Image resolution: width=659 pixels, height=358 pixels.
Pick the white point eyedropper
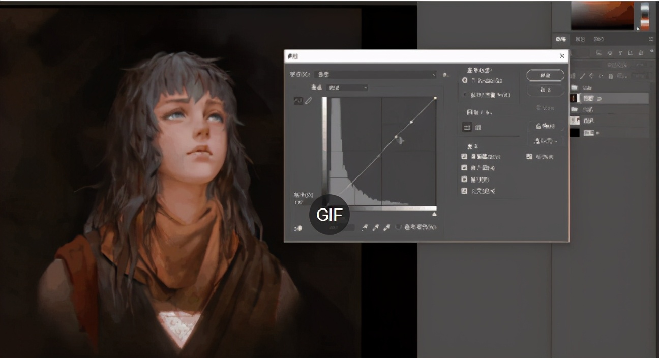[x=387, y=228]
